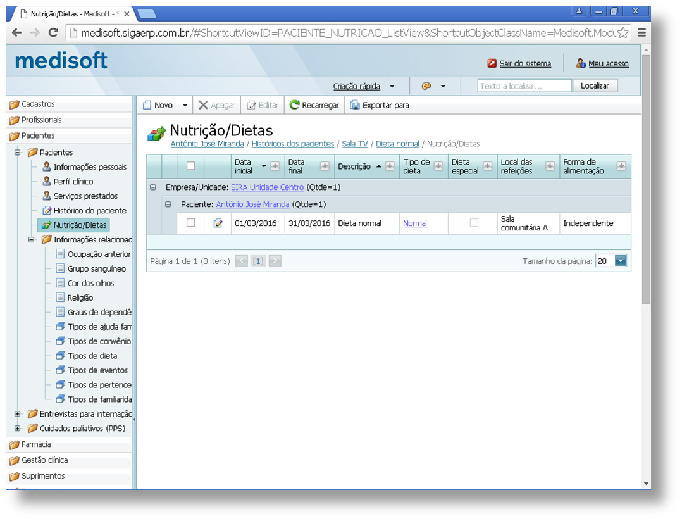Open the filter icon of Dieta especial column

point(488,166)
